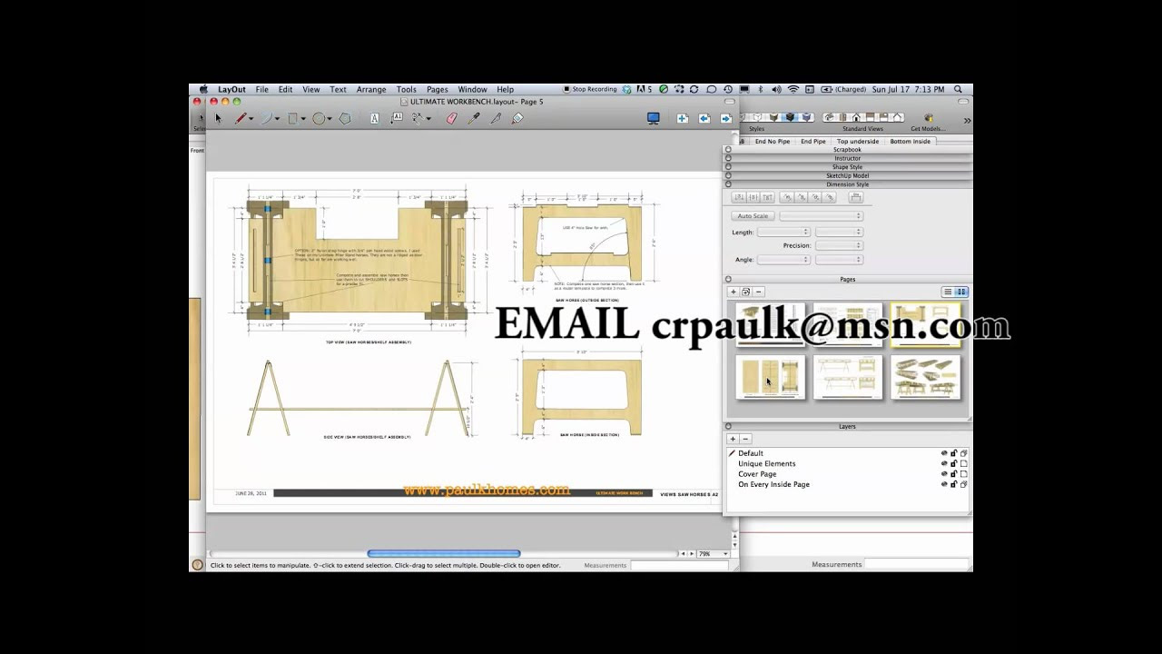
Task: Select the Rectangle shape tool
Action: tap(293, 118)
